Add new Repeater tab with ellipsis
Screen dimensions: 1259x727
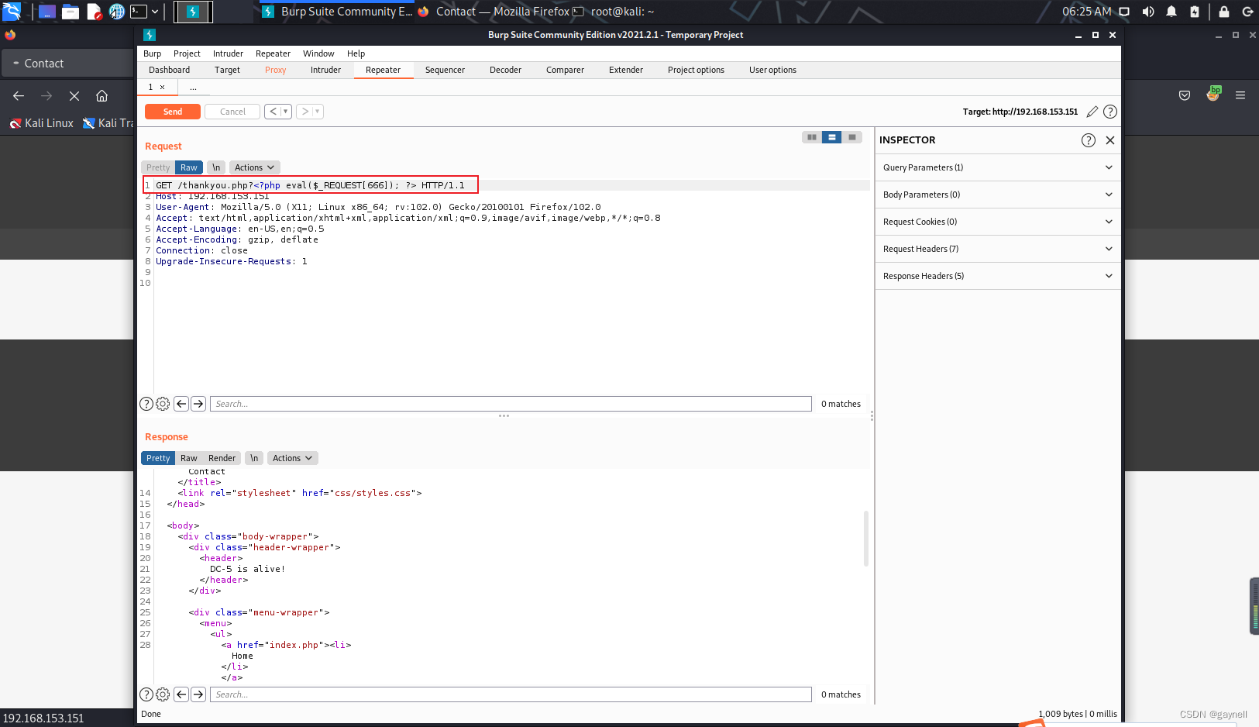click(193, 88)
